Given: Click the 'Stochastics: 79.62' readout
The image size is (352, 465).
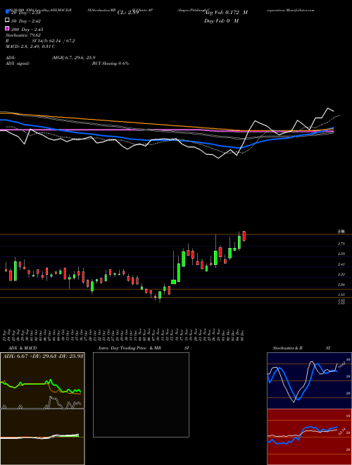Looking at the screenshot, I should point(23,35).
